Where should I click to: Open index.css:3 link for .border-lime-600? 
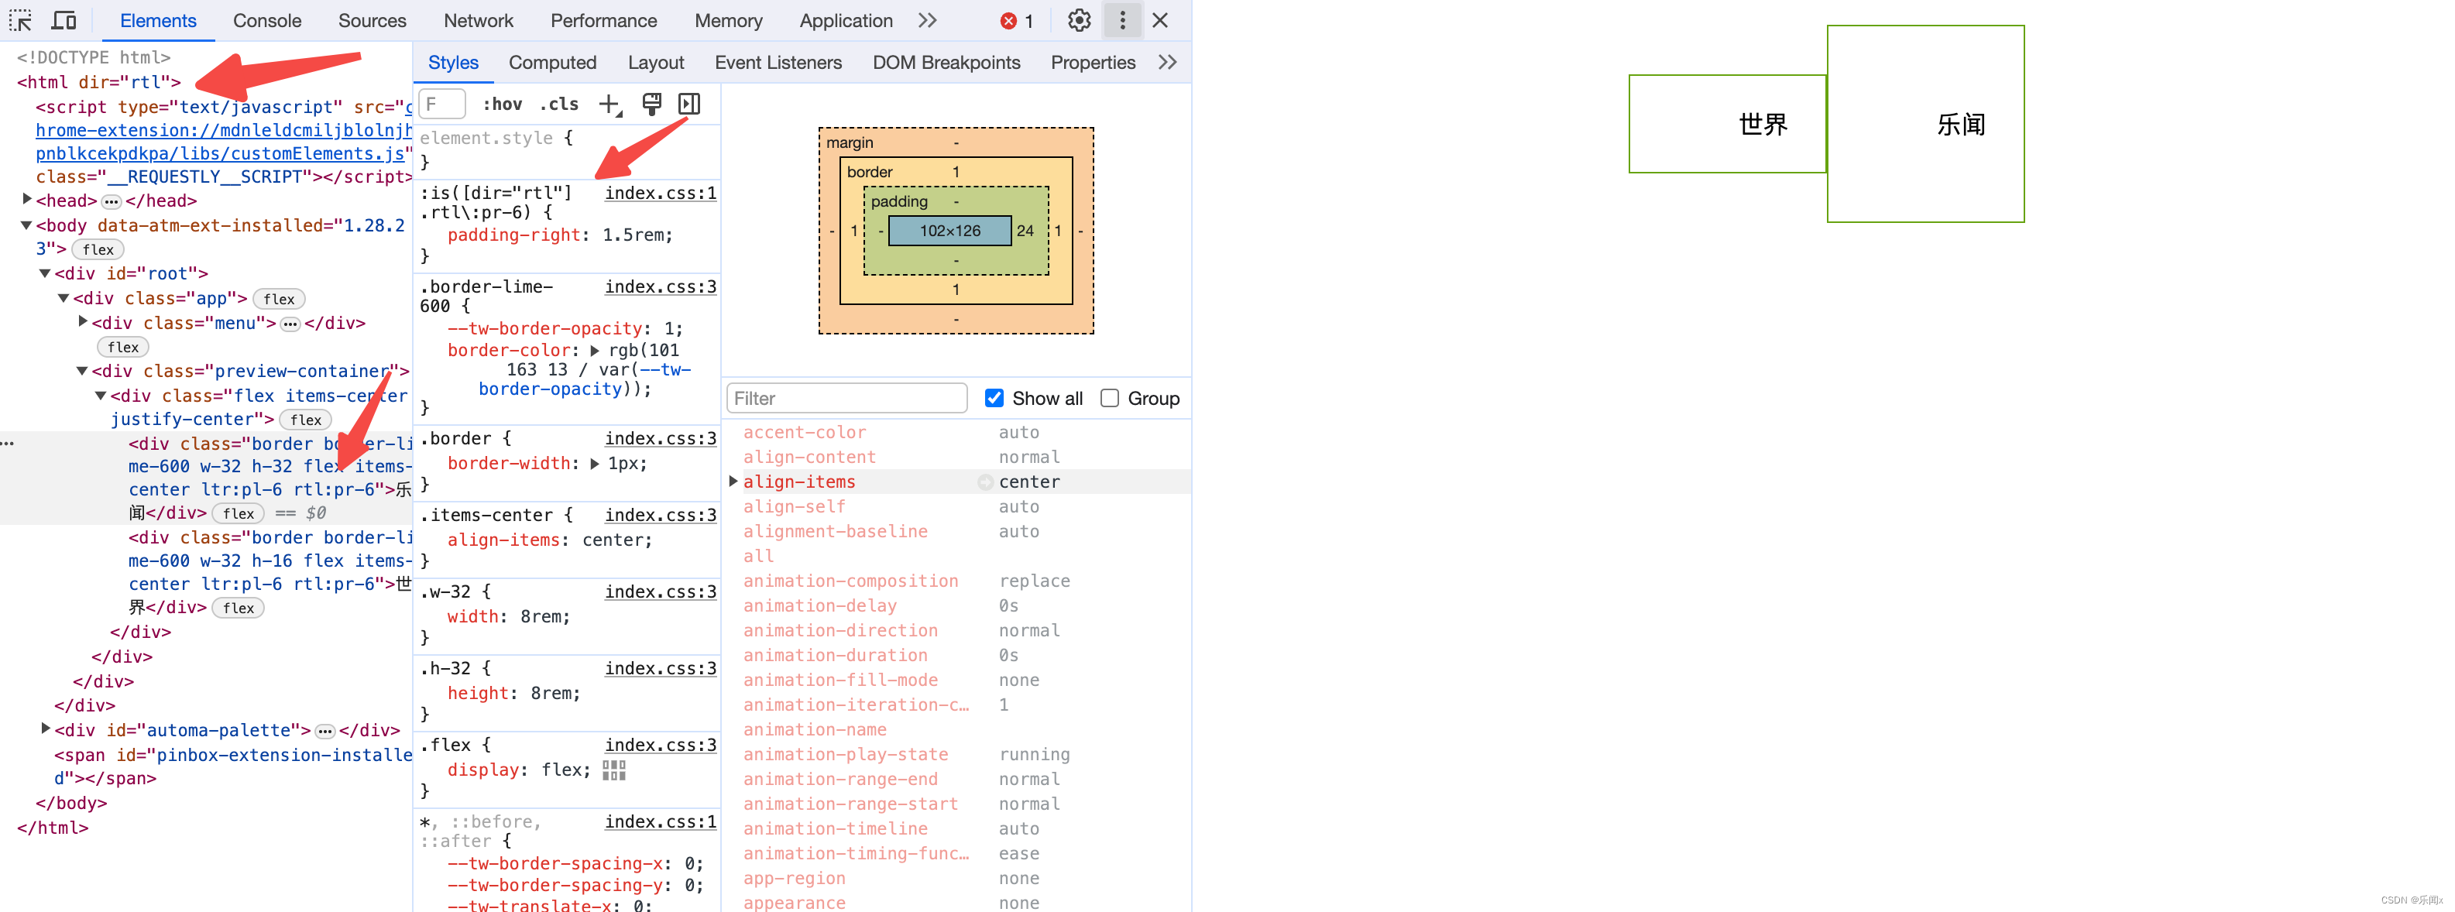(x=661, y=286)
